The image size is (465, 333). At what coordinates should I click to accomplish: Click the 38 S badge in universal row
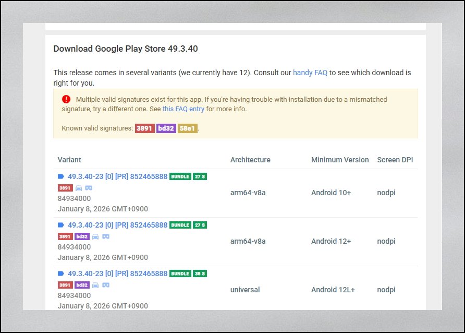pyautogui.click(x=200, y=273)
